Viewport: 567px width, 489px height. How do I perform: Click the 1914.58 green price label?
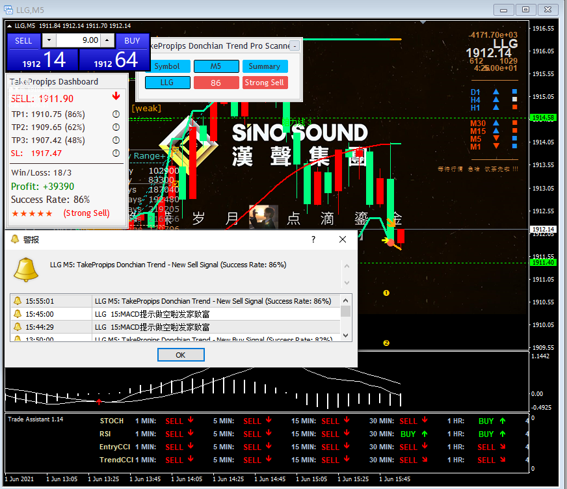coord(543,118)
